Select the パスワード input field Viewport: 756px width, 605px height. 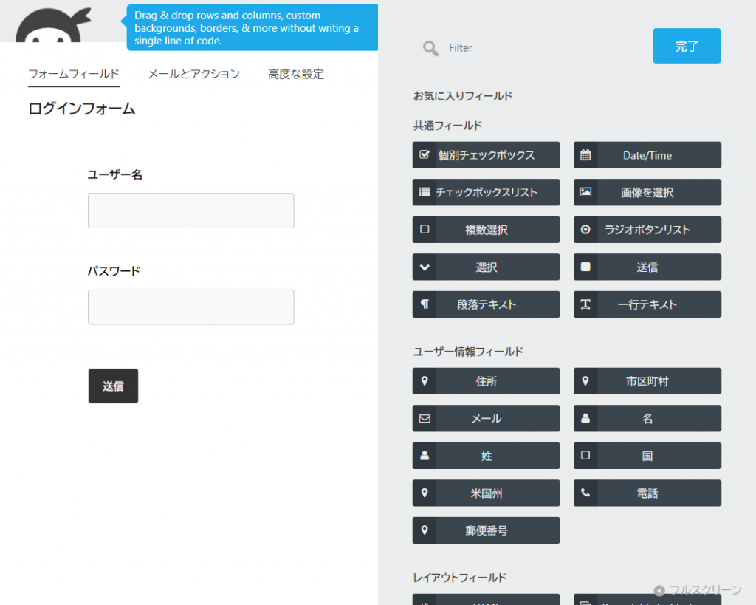[191, 307]
